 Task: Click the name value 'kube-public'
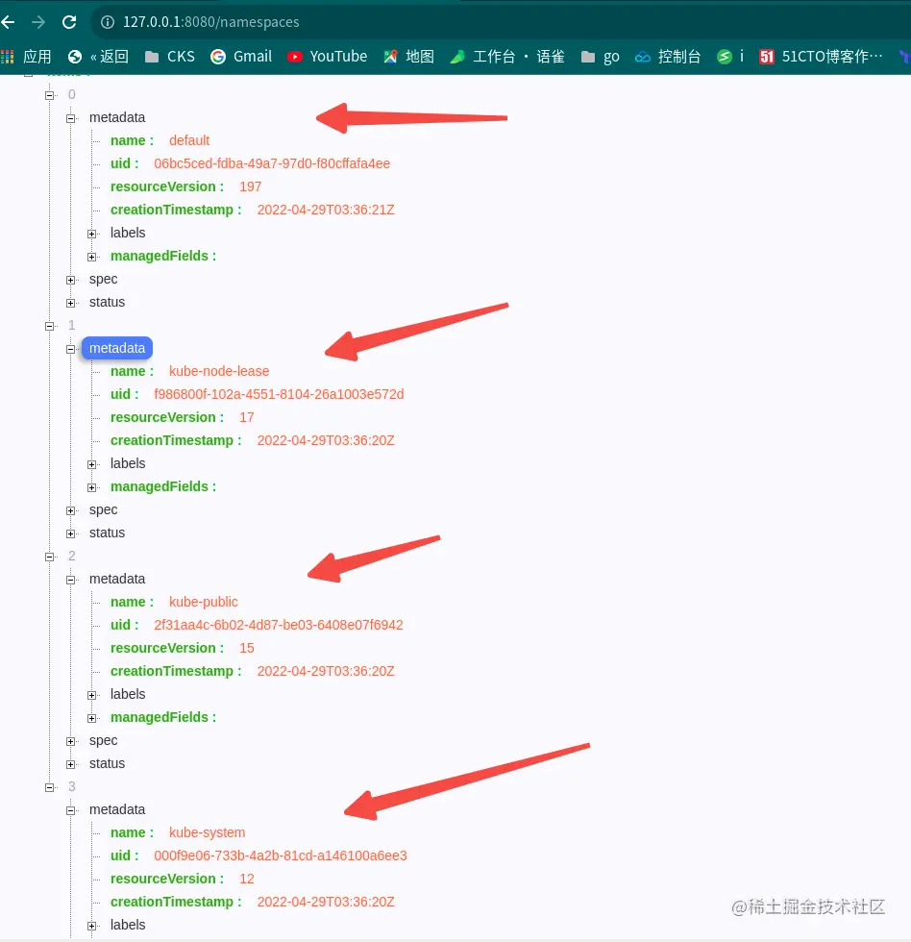(x=204, y=602)
